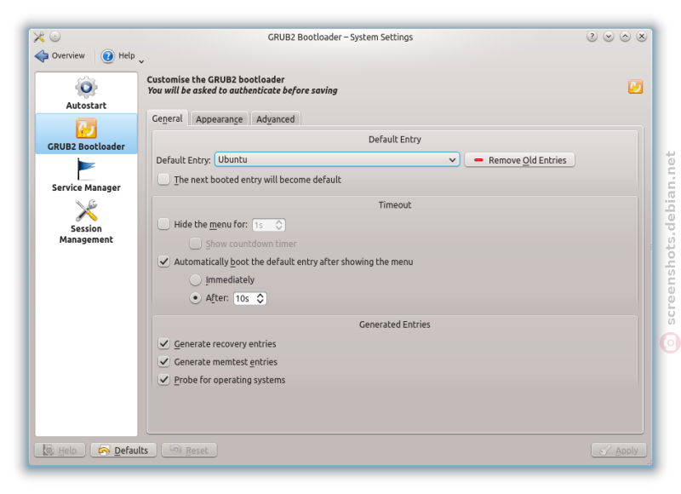The height and width of the screenshot is (494, 681).
Task: Uncheck 'Probe for operating systems'
Action: coord(163,380)
